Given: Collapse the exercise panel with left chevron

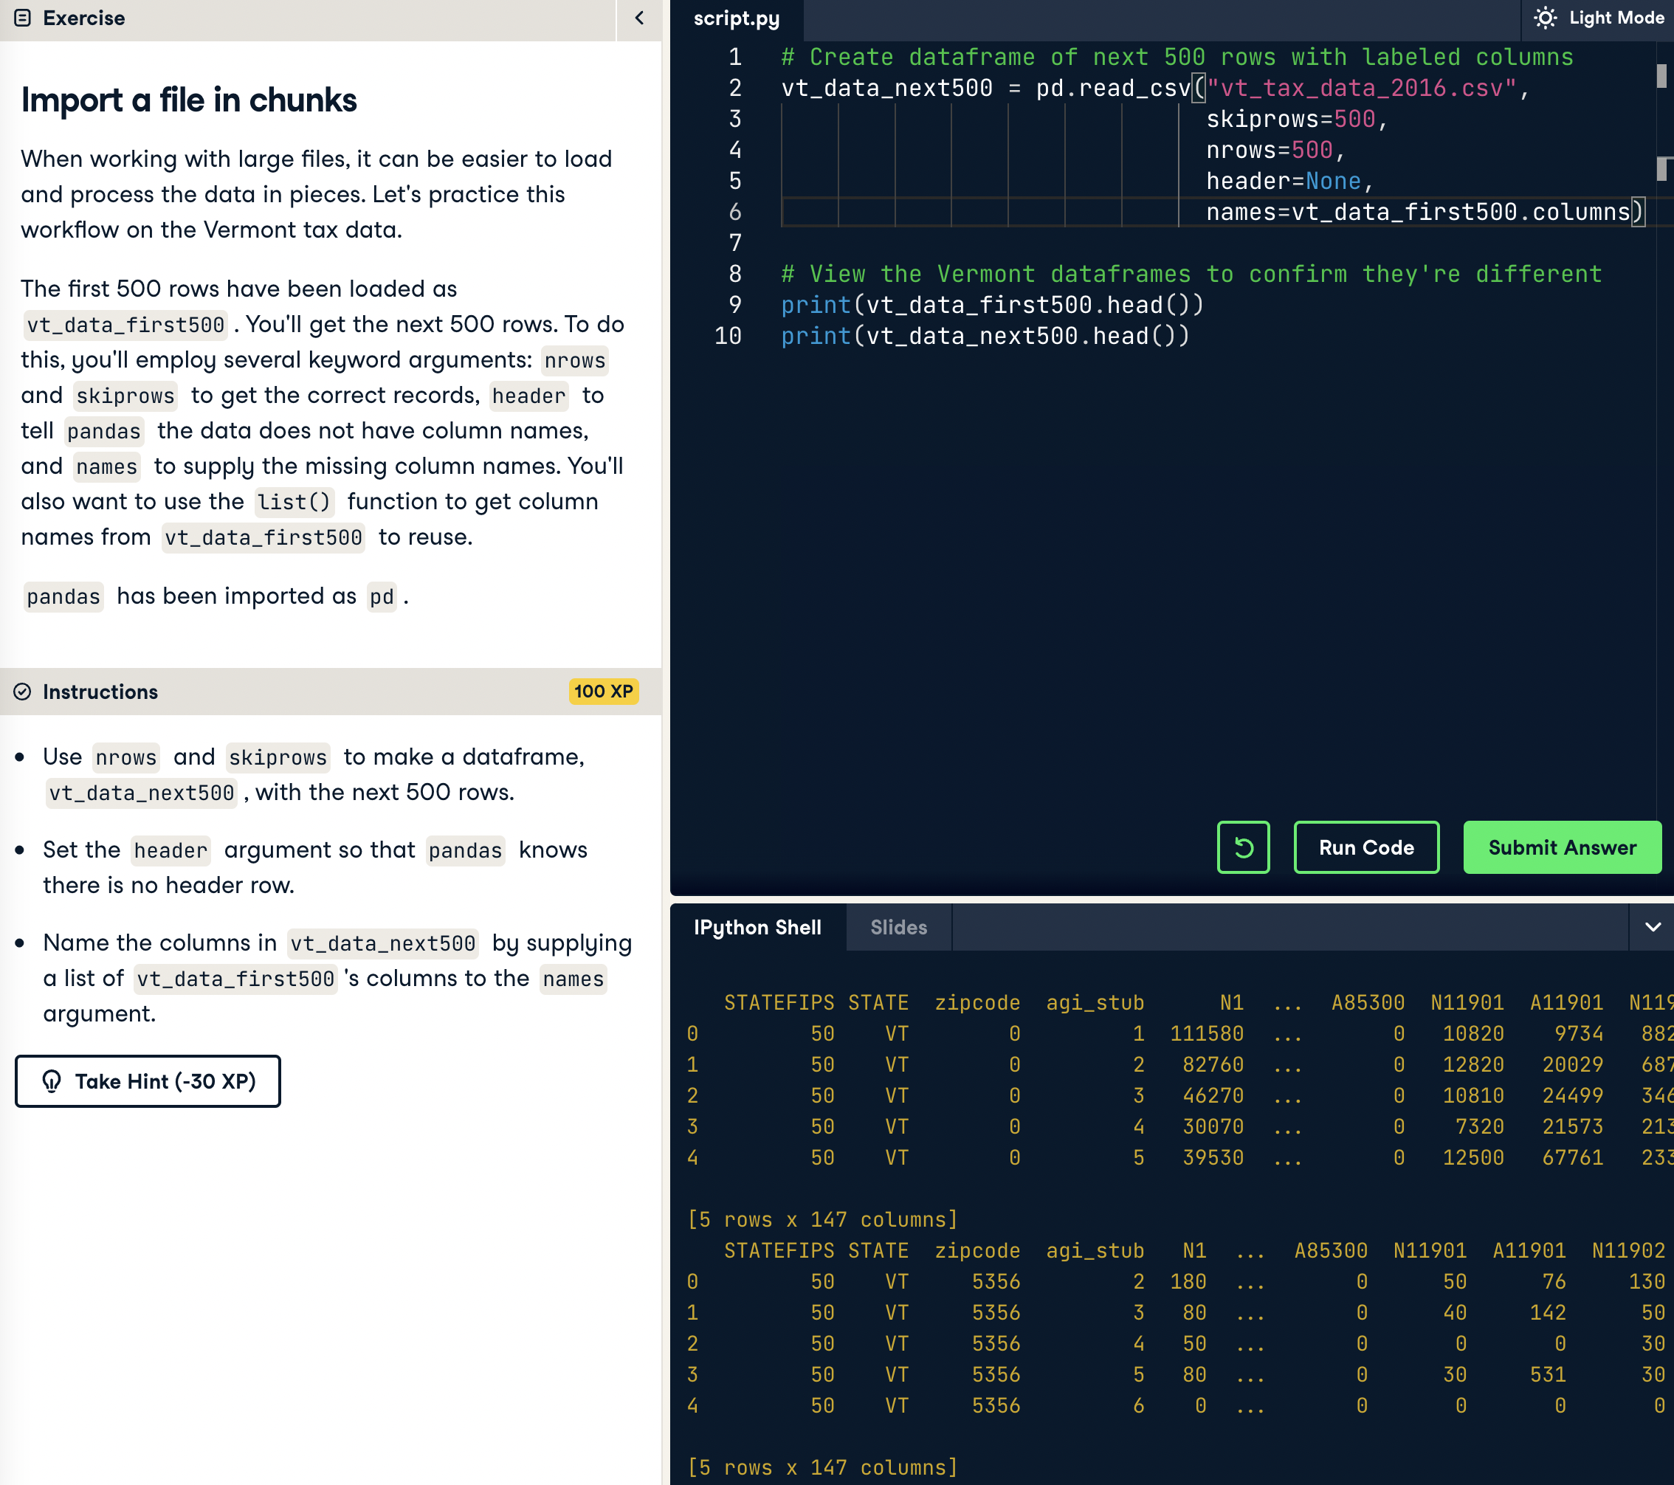Looking at the screenshot, I should tap(640, 18).
